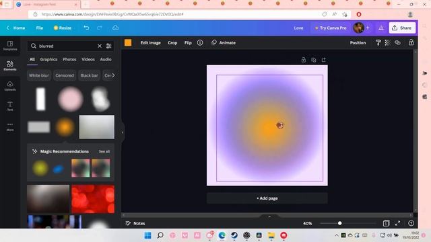This screenshot has height=242, width=431.
Task: Click Try Canva Pro
Action: click(x=331, y=28)
